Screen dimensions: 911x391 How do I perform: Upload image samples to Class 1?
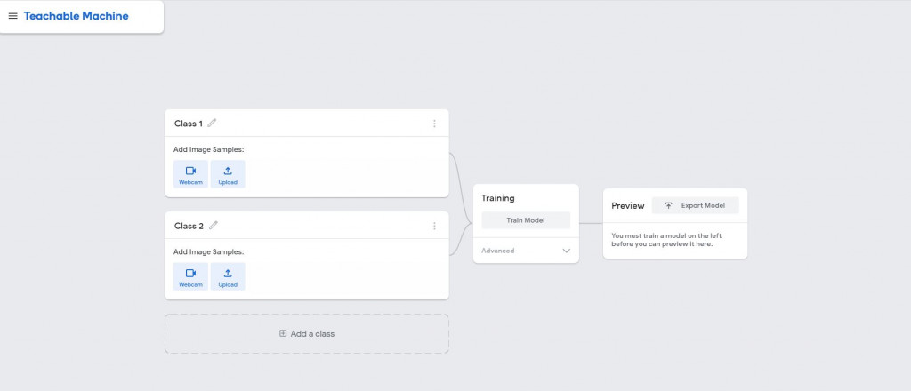coord(228,174)
